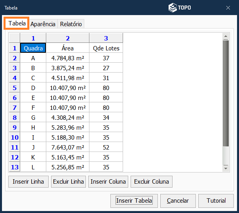The height and width of the screenshot is (213, 239).
Task: Cancel the table dialog
Action: pyautogui.click(x=178, y=201)
